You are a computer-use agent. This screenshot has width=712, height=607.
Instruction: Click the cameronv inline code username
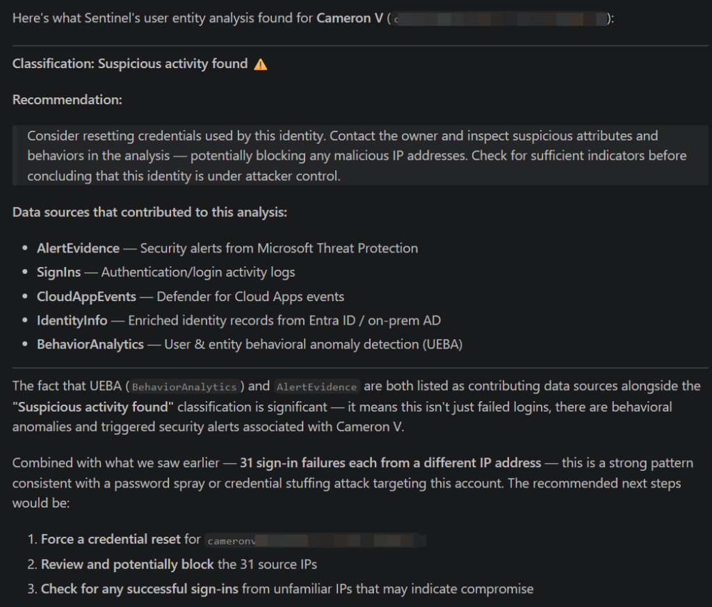(228, 540)
